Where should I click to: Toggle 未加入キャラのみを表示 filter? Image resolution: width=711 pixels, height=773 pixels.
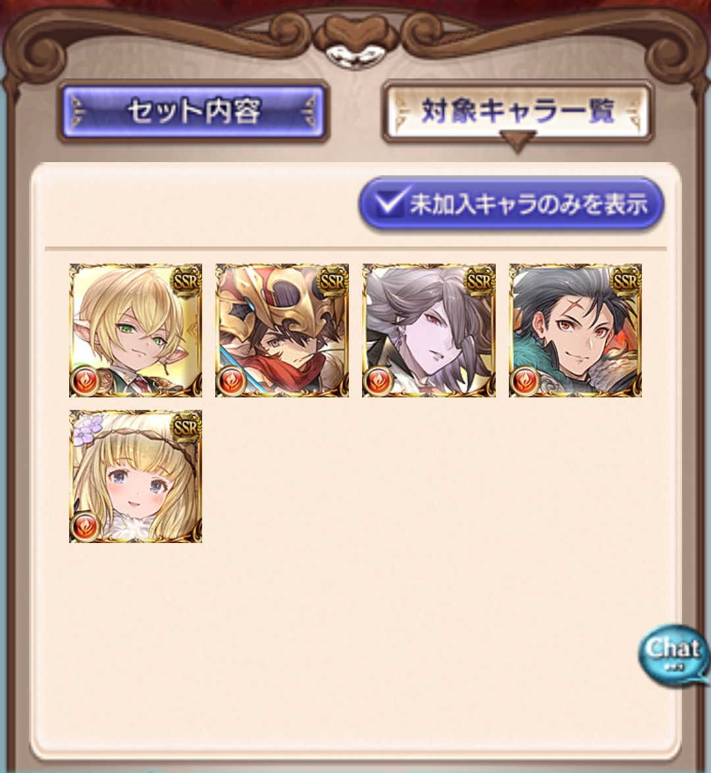coord(511,203)
